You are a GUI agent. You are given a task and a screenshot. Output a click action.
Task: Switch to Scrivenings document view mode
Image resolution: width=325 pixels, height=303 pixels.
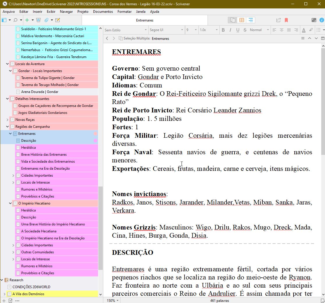tap(233, 20)
